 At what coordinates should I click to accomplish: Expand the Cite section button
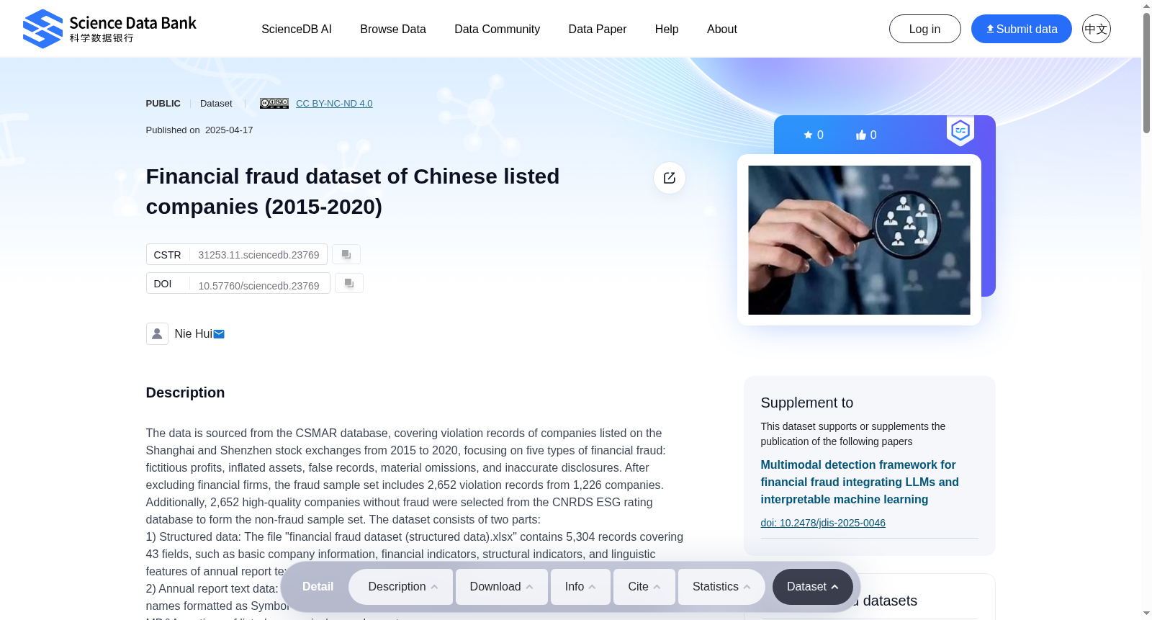pos(644,587)
